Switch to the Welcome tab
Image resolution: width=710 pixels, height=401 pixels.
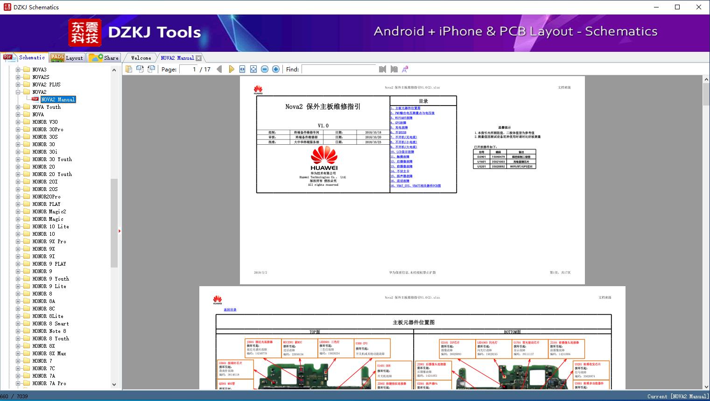141,58
